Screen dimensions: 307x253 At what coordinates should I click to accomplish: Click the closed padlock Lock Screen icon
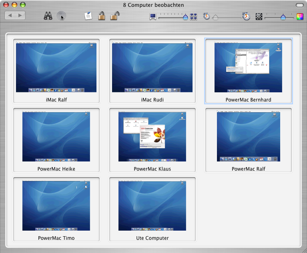[102, 16]
